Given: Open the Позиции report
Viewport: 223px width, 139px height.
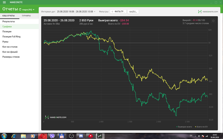Looking at the screenshot, I should [x=19, y=31].
